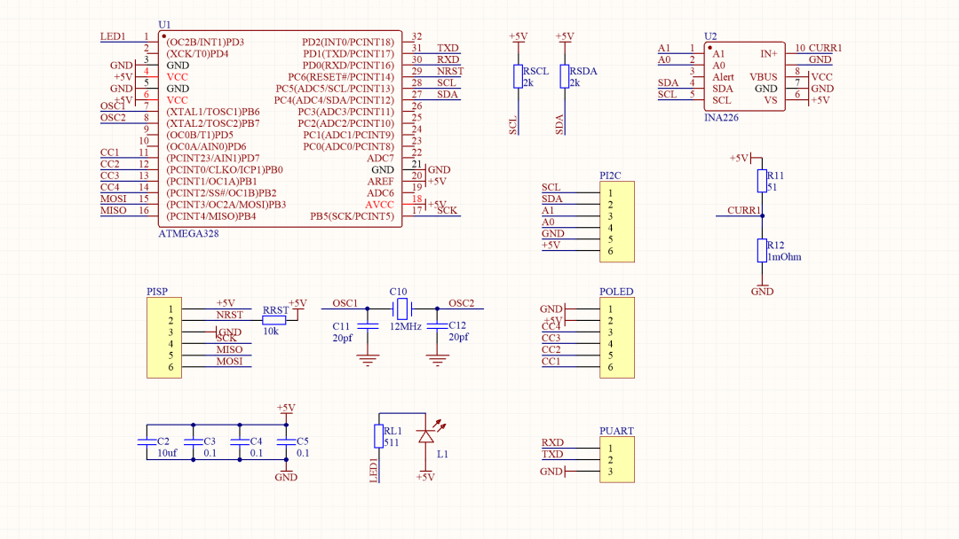Select the C4 capacitor symbol
Screen dimensions: 959x539
[240, 442]
